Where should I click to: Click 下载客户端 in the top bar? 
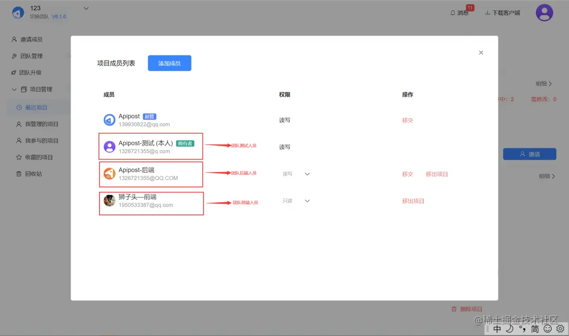pyautogui.click(x=502, y=13)
